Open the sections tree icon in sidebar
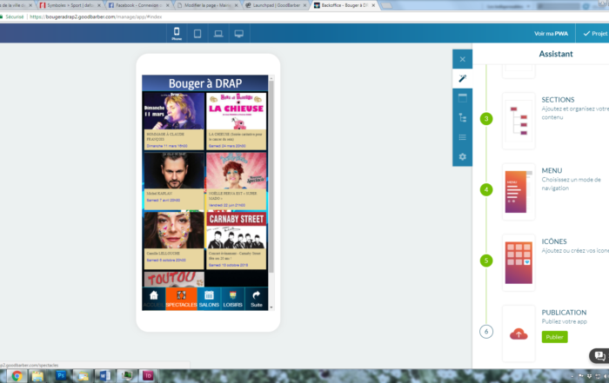The width and height of the screenshot is (609, 383). pyautogui.click(x=462, y=117)
